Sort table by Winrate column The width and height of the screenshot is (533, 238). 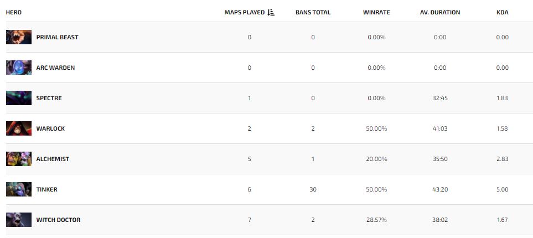point(376,12)
